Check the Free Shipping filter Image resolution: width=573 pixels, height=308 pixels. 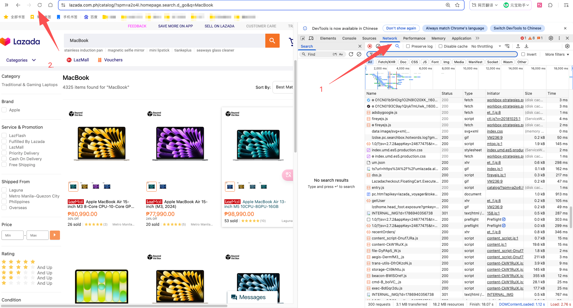click(x=4, y=165)
